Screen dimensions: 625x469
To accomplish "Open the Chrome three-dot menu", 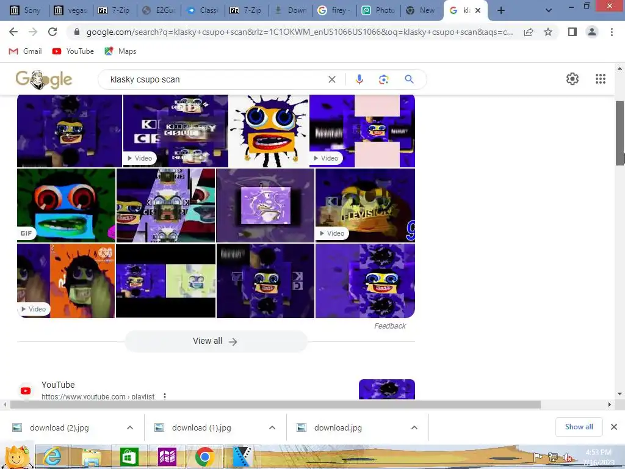I will pyautogui.click(x=612, y=32).
